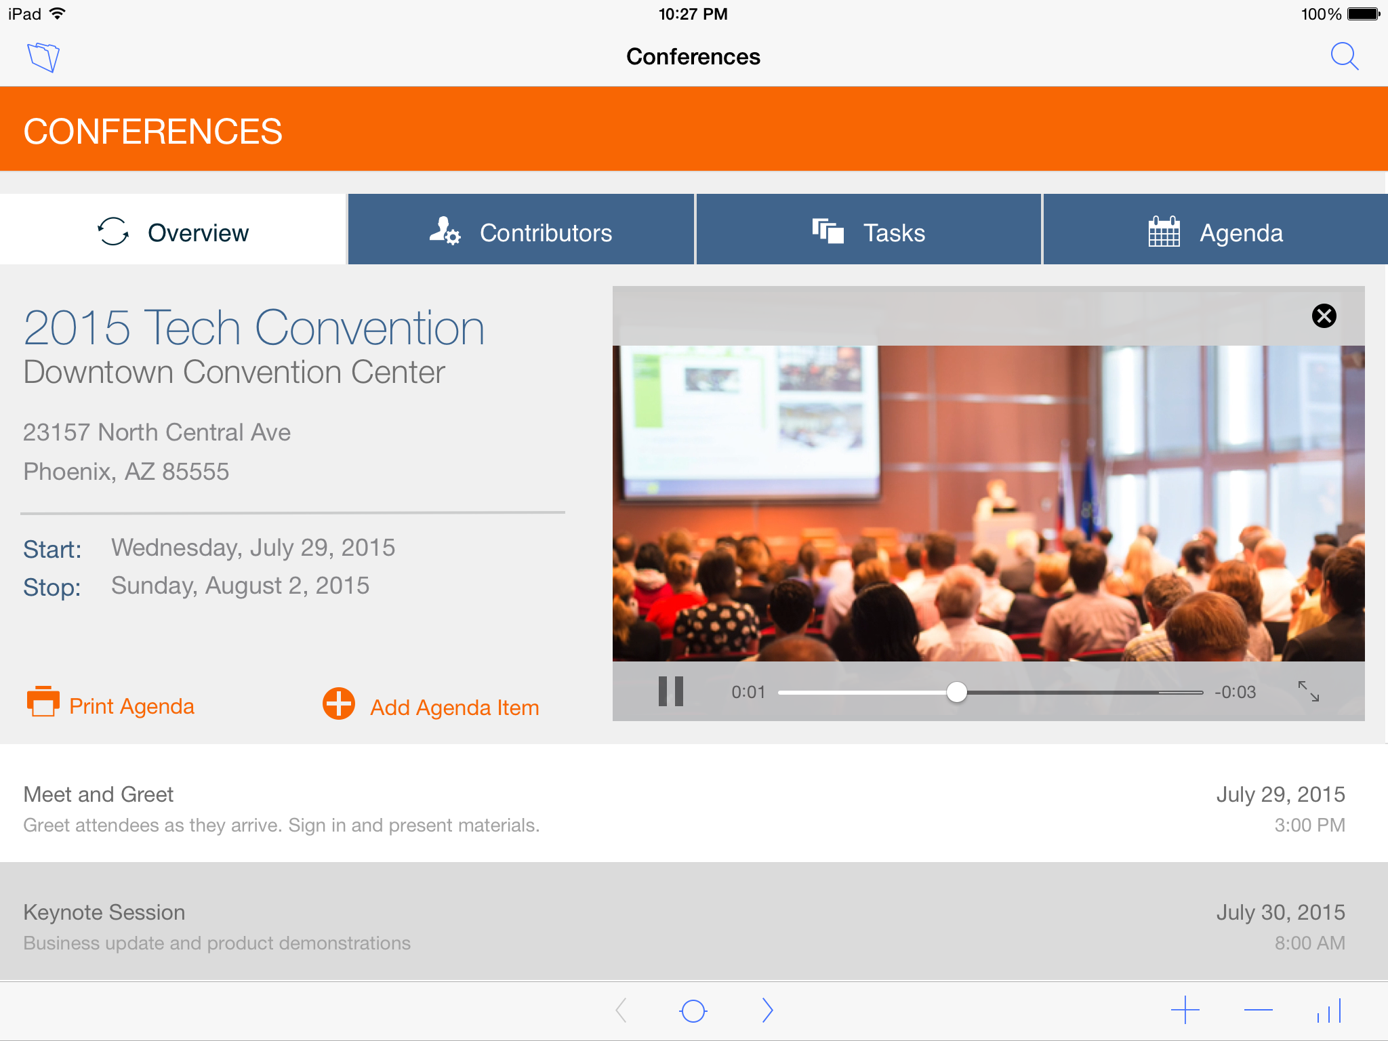Go to previous record arrow
Screen dimensions: 1388x1041
621,1011
